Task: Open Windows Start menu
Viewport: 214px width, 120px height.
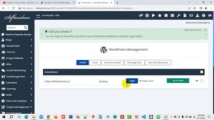Action: click(4, 117)
